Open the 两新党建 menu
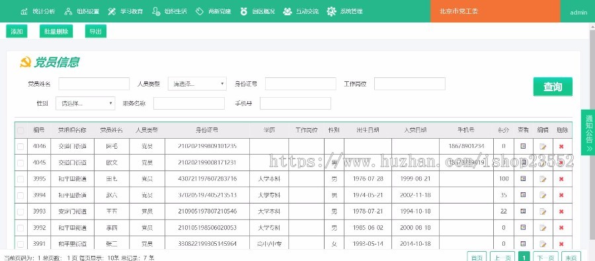The image size is (595, 261). click(214, 11)
